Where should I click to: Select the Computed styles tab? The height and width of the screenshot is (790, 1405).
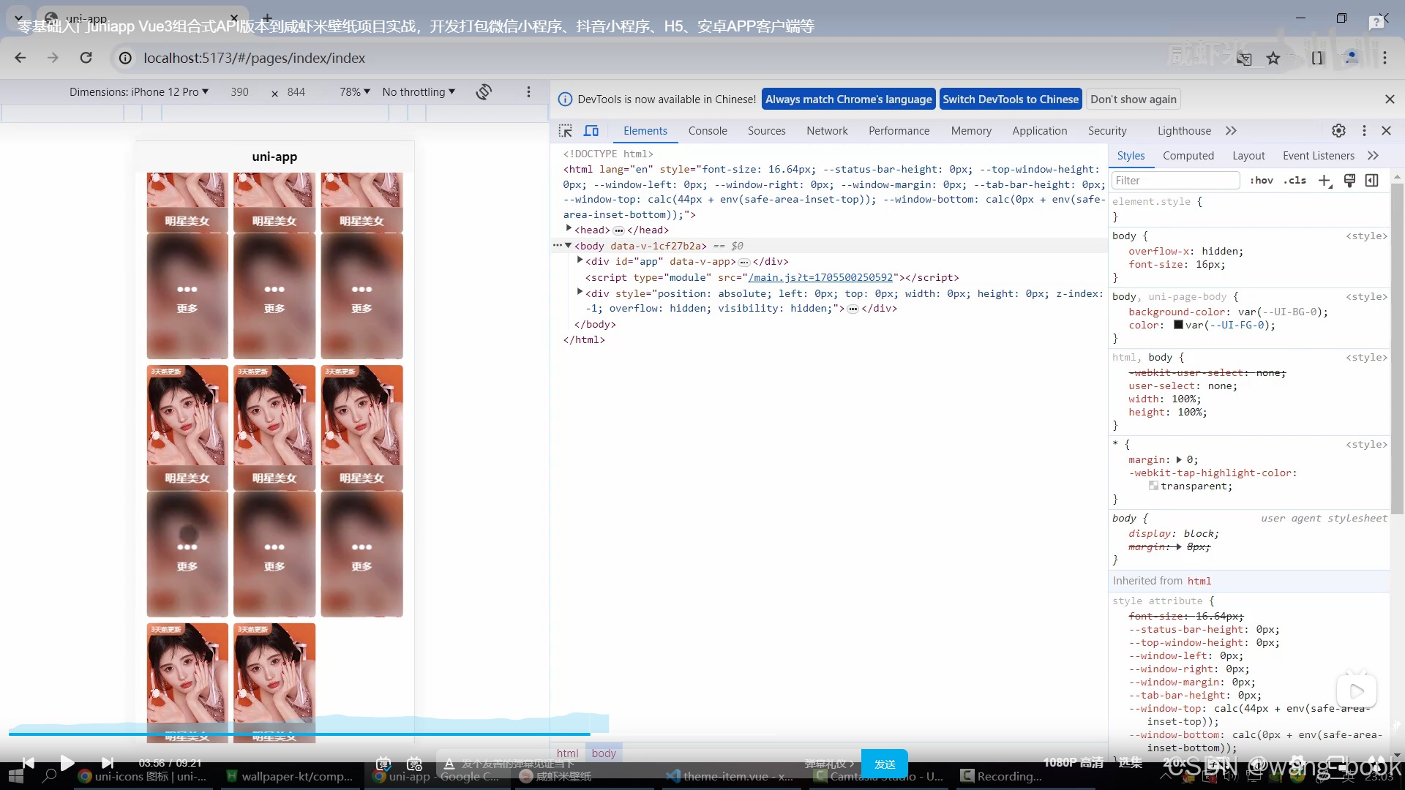1188,155
